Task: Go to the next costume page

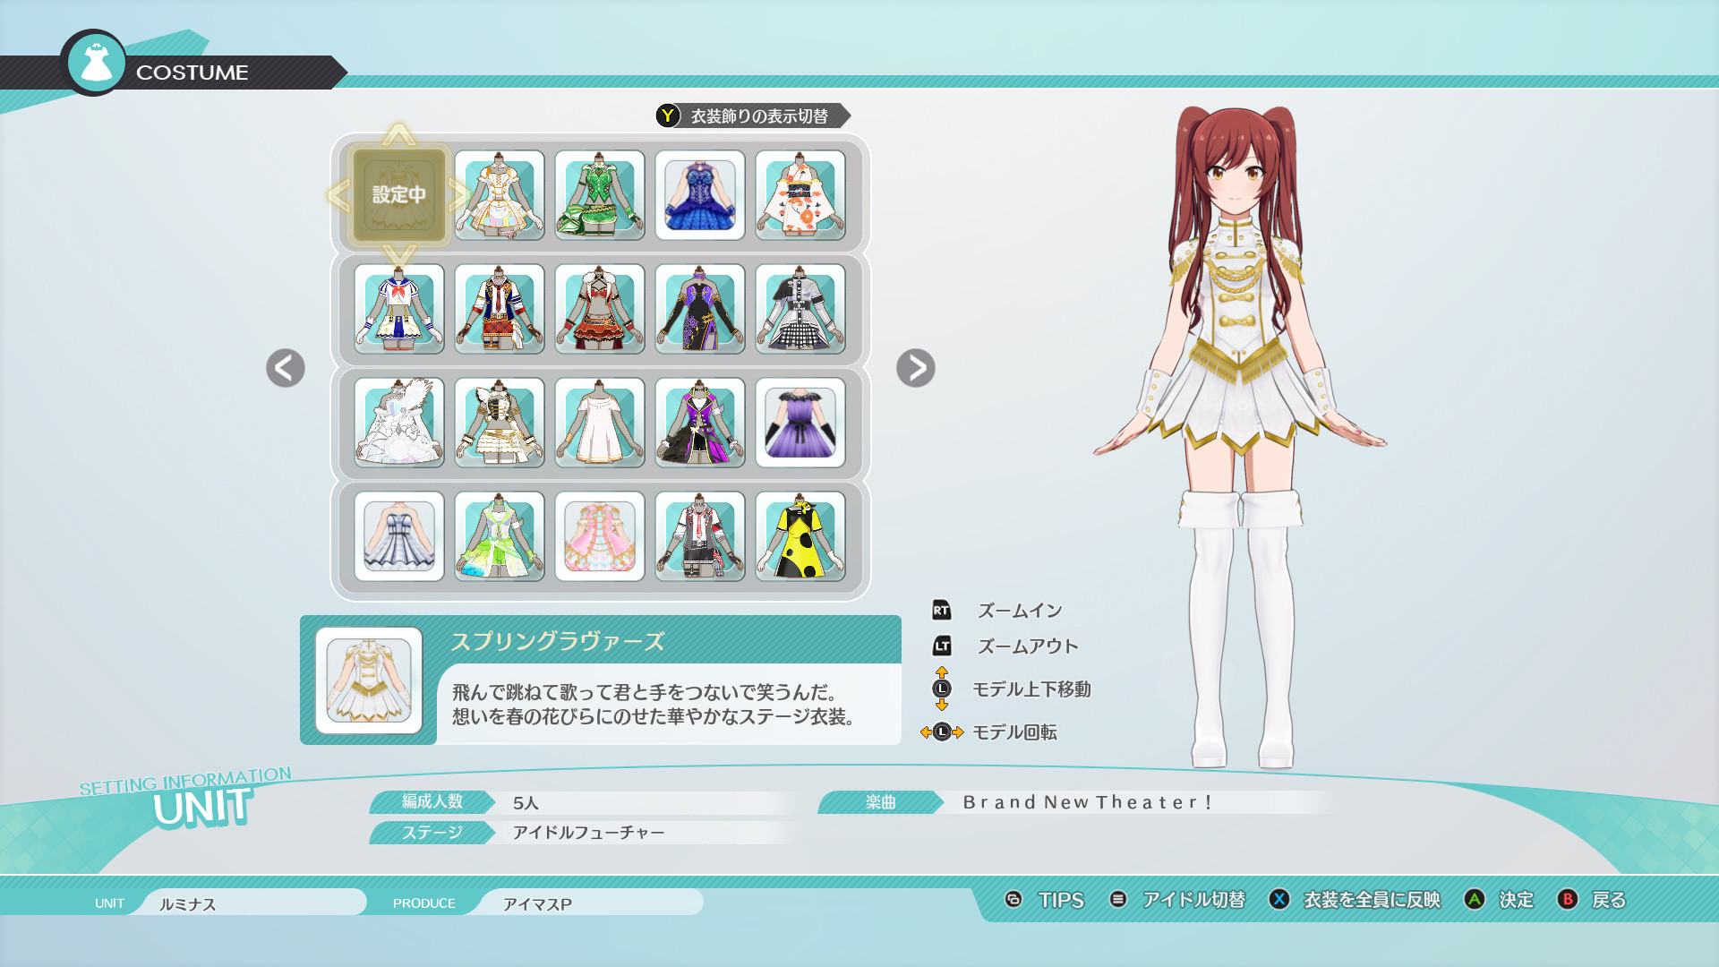Action: click(x=916, y=368)
